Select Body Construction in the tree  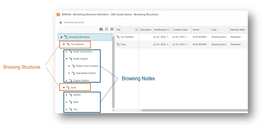(83, 52)
